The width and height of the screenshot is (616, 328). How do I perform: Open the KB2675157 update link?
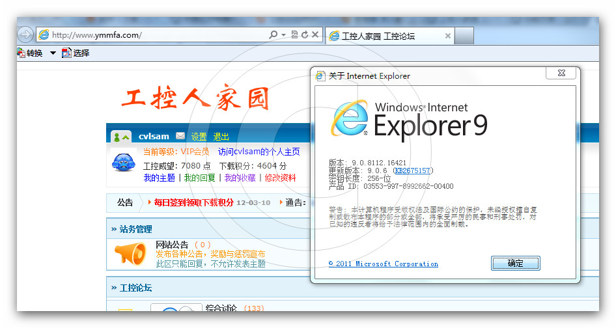(413, 171)
